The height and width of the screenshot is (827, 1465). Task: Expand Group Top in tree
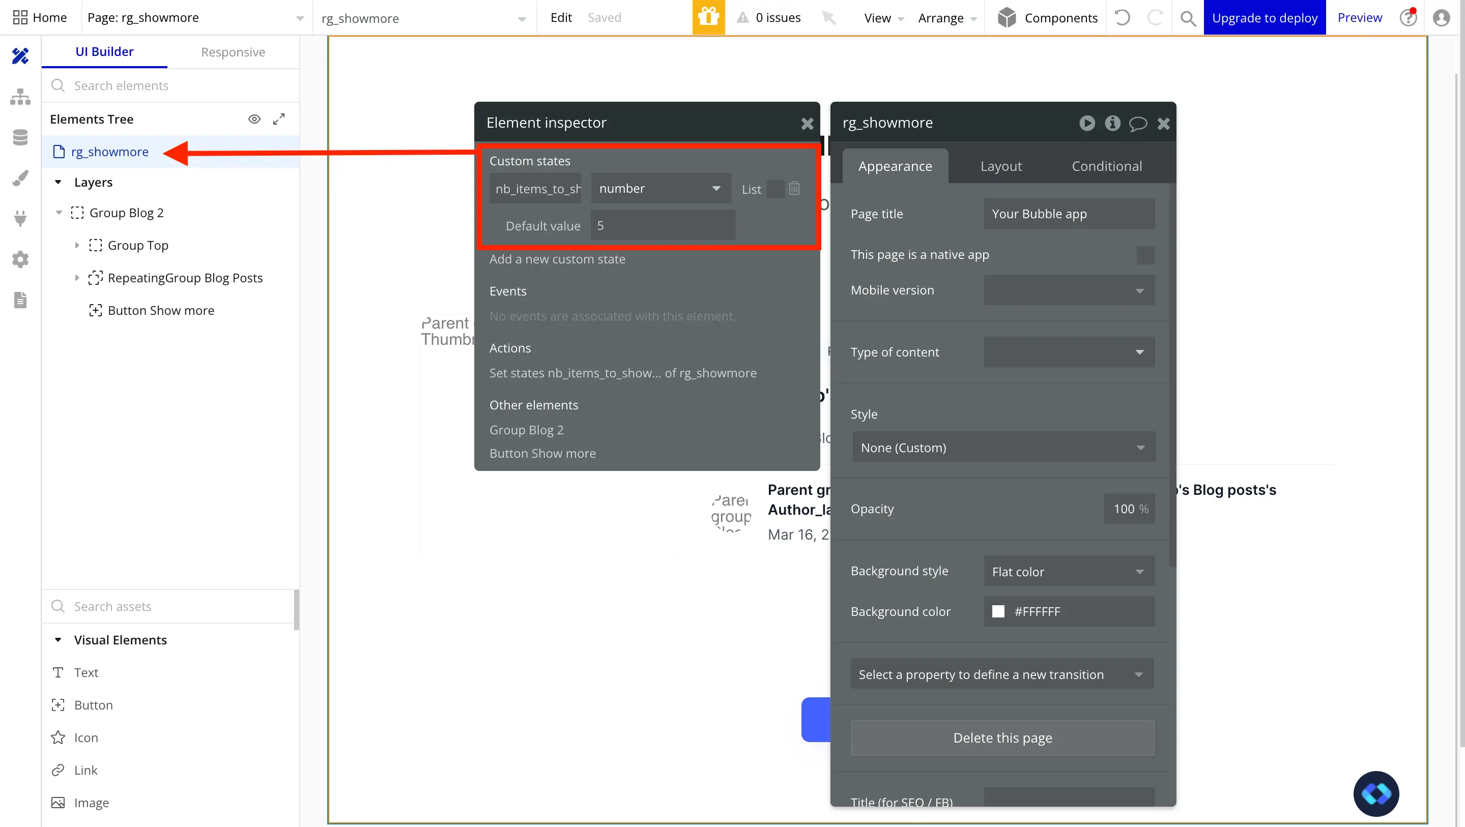click(77, 245)
